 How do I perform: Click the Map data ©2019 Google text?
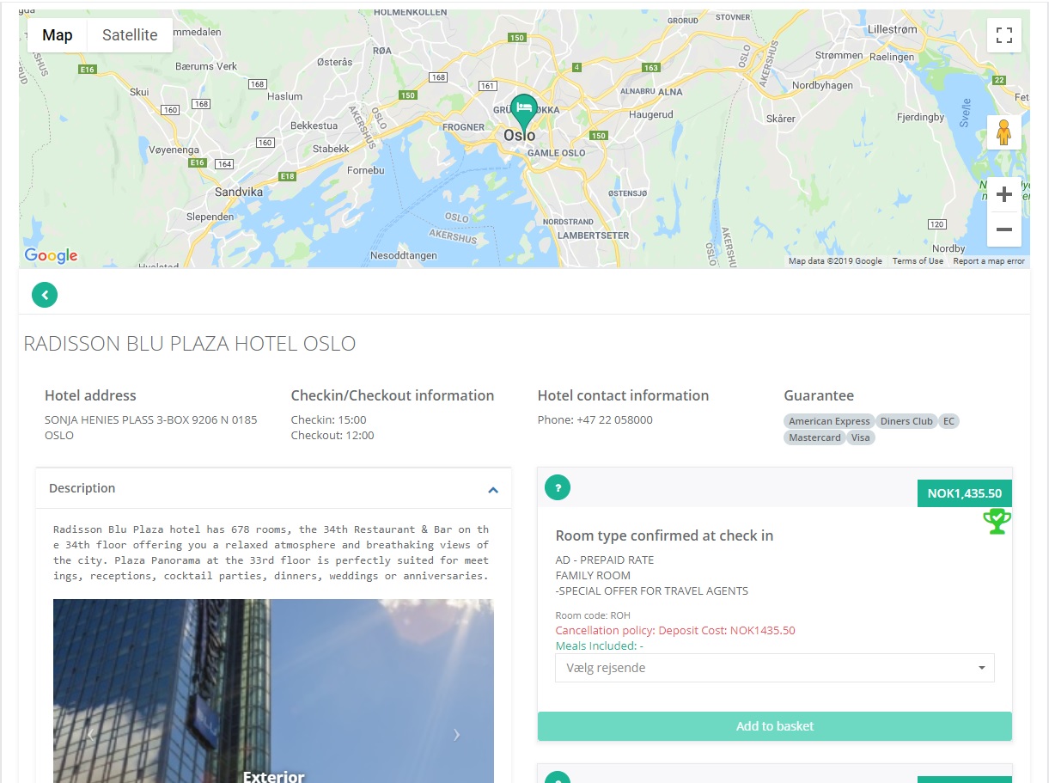click(x=835, y=261)
